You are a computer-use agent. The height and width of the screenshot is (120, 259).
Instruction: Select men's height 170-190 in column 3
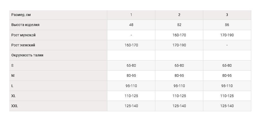click(227, 35)
